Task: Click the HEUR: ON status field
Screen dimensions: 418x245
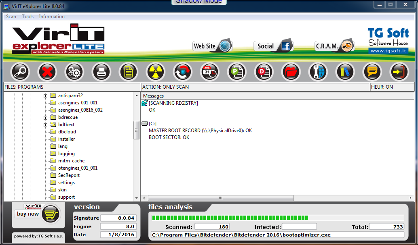Action: pyautogui.click(x=392, y=87)
